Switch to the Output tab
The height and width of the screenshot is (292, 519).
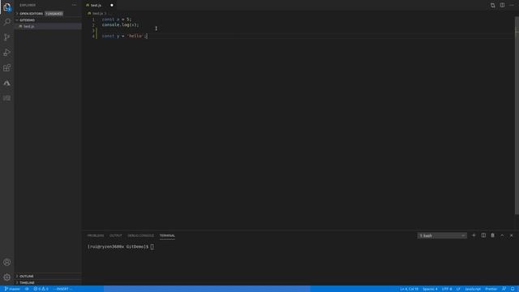115,235
